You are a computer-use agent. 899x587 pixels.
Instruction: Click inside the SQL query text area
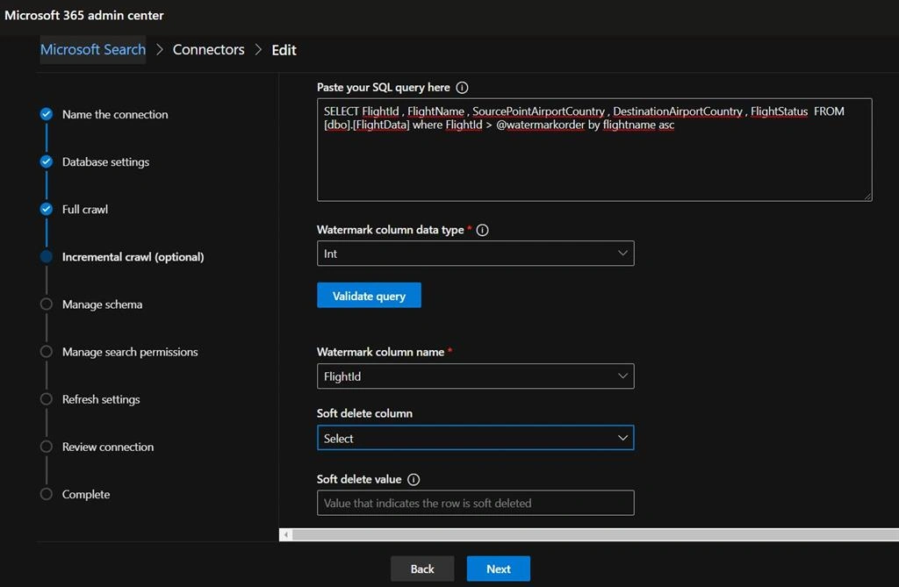(594, 150)
